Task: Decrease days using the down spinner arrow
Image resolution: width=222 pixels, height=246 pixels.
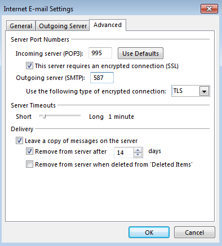Action: 138,155
